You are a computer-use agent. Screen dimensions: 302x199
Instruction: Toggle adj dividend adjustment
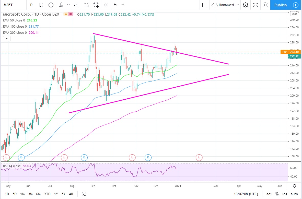tap(269, 194)
